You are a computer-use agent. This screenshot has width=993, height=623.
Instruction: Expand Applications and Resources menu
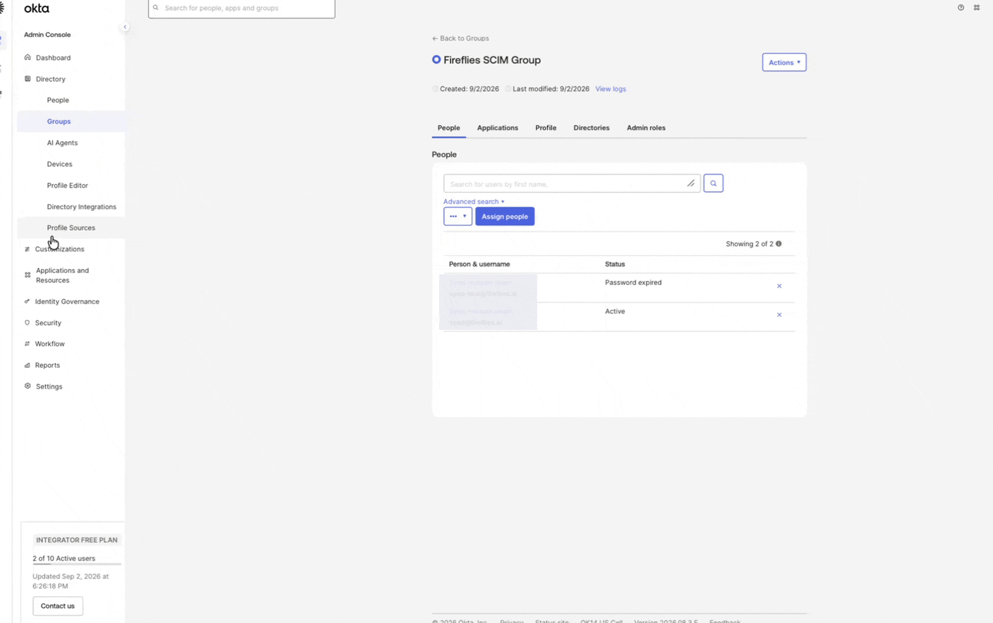click(62, 275)
